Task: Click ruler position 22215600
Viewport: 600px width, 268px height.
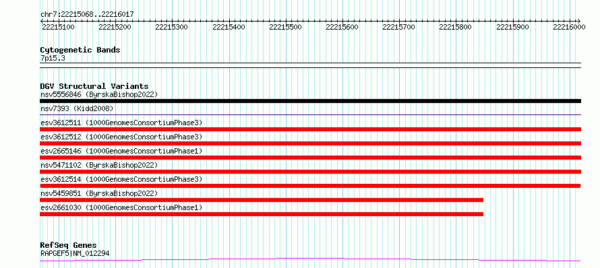Action: (342, 27)
